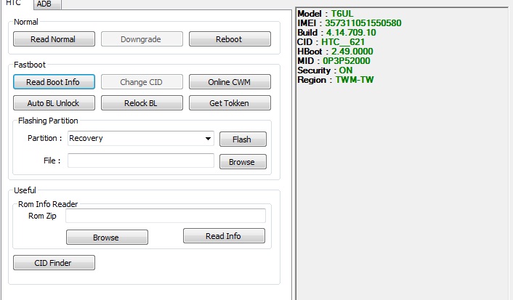Focus the File path input field
The width and height of the screenshot is (513, 300).
click(141, 161)
